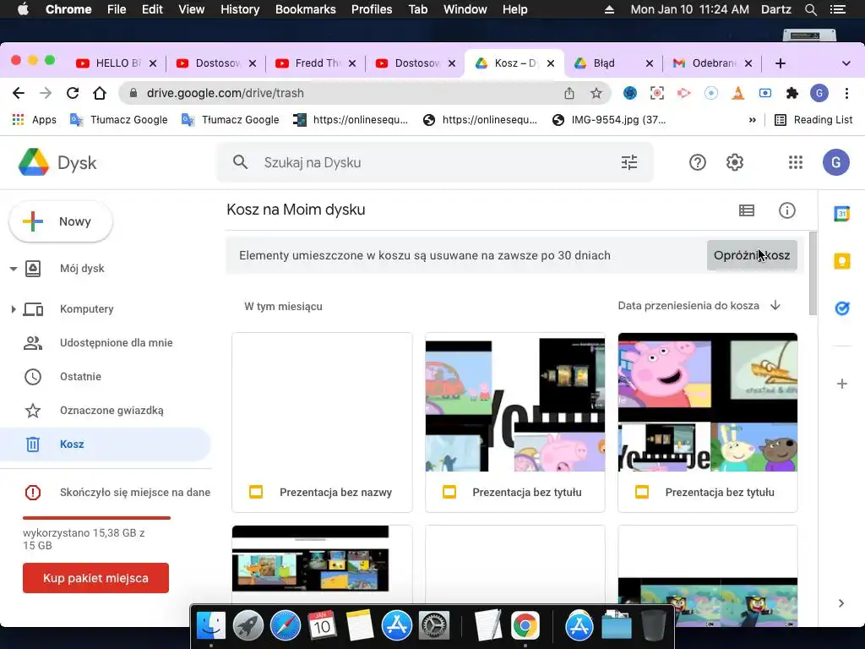Open the Apps bookmark shortcut
The image size is (865, 649).
pos(34,120)
